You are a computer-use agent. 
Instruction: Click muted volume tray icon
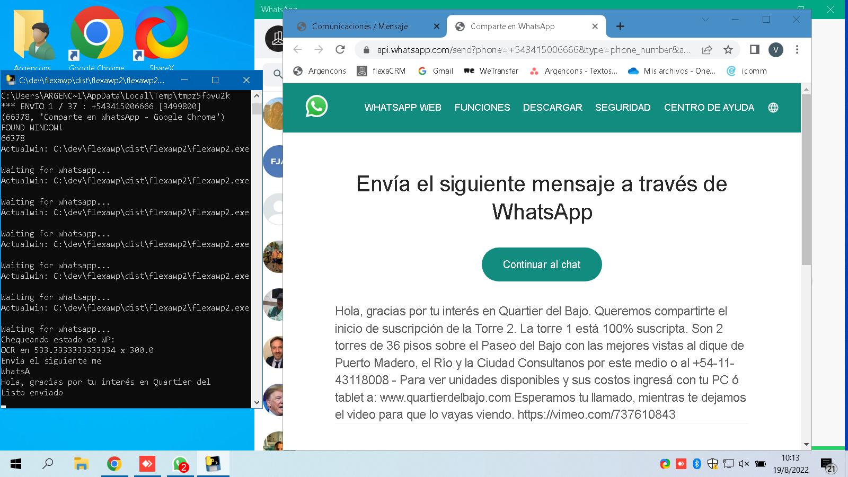[x=744, y=464]
